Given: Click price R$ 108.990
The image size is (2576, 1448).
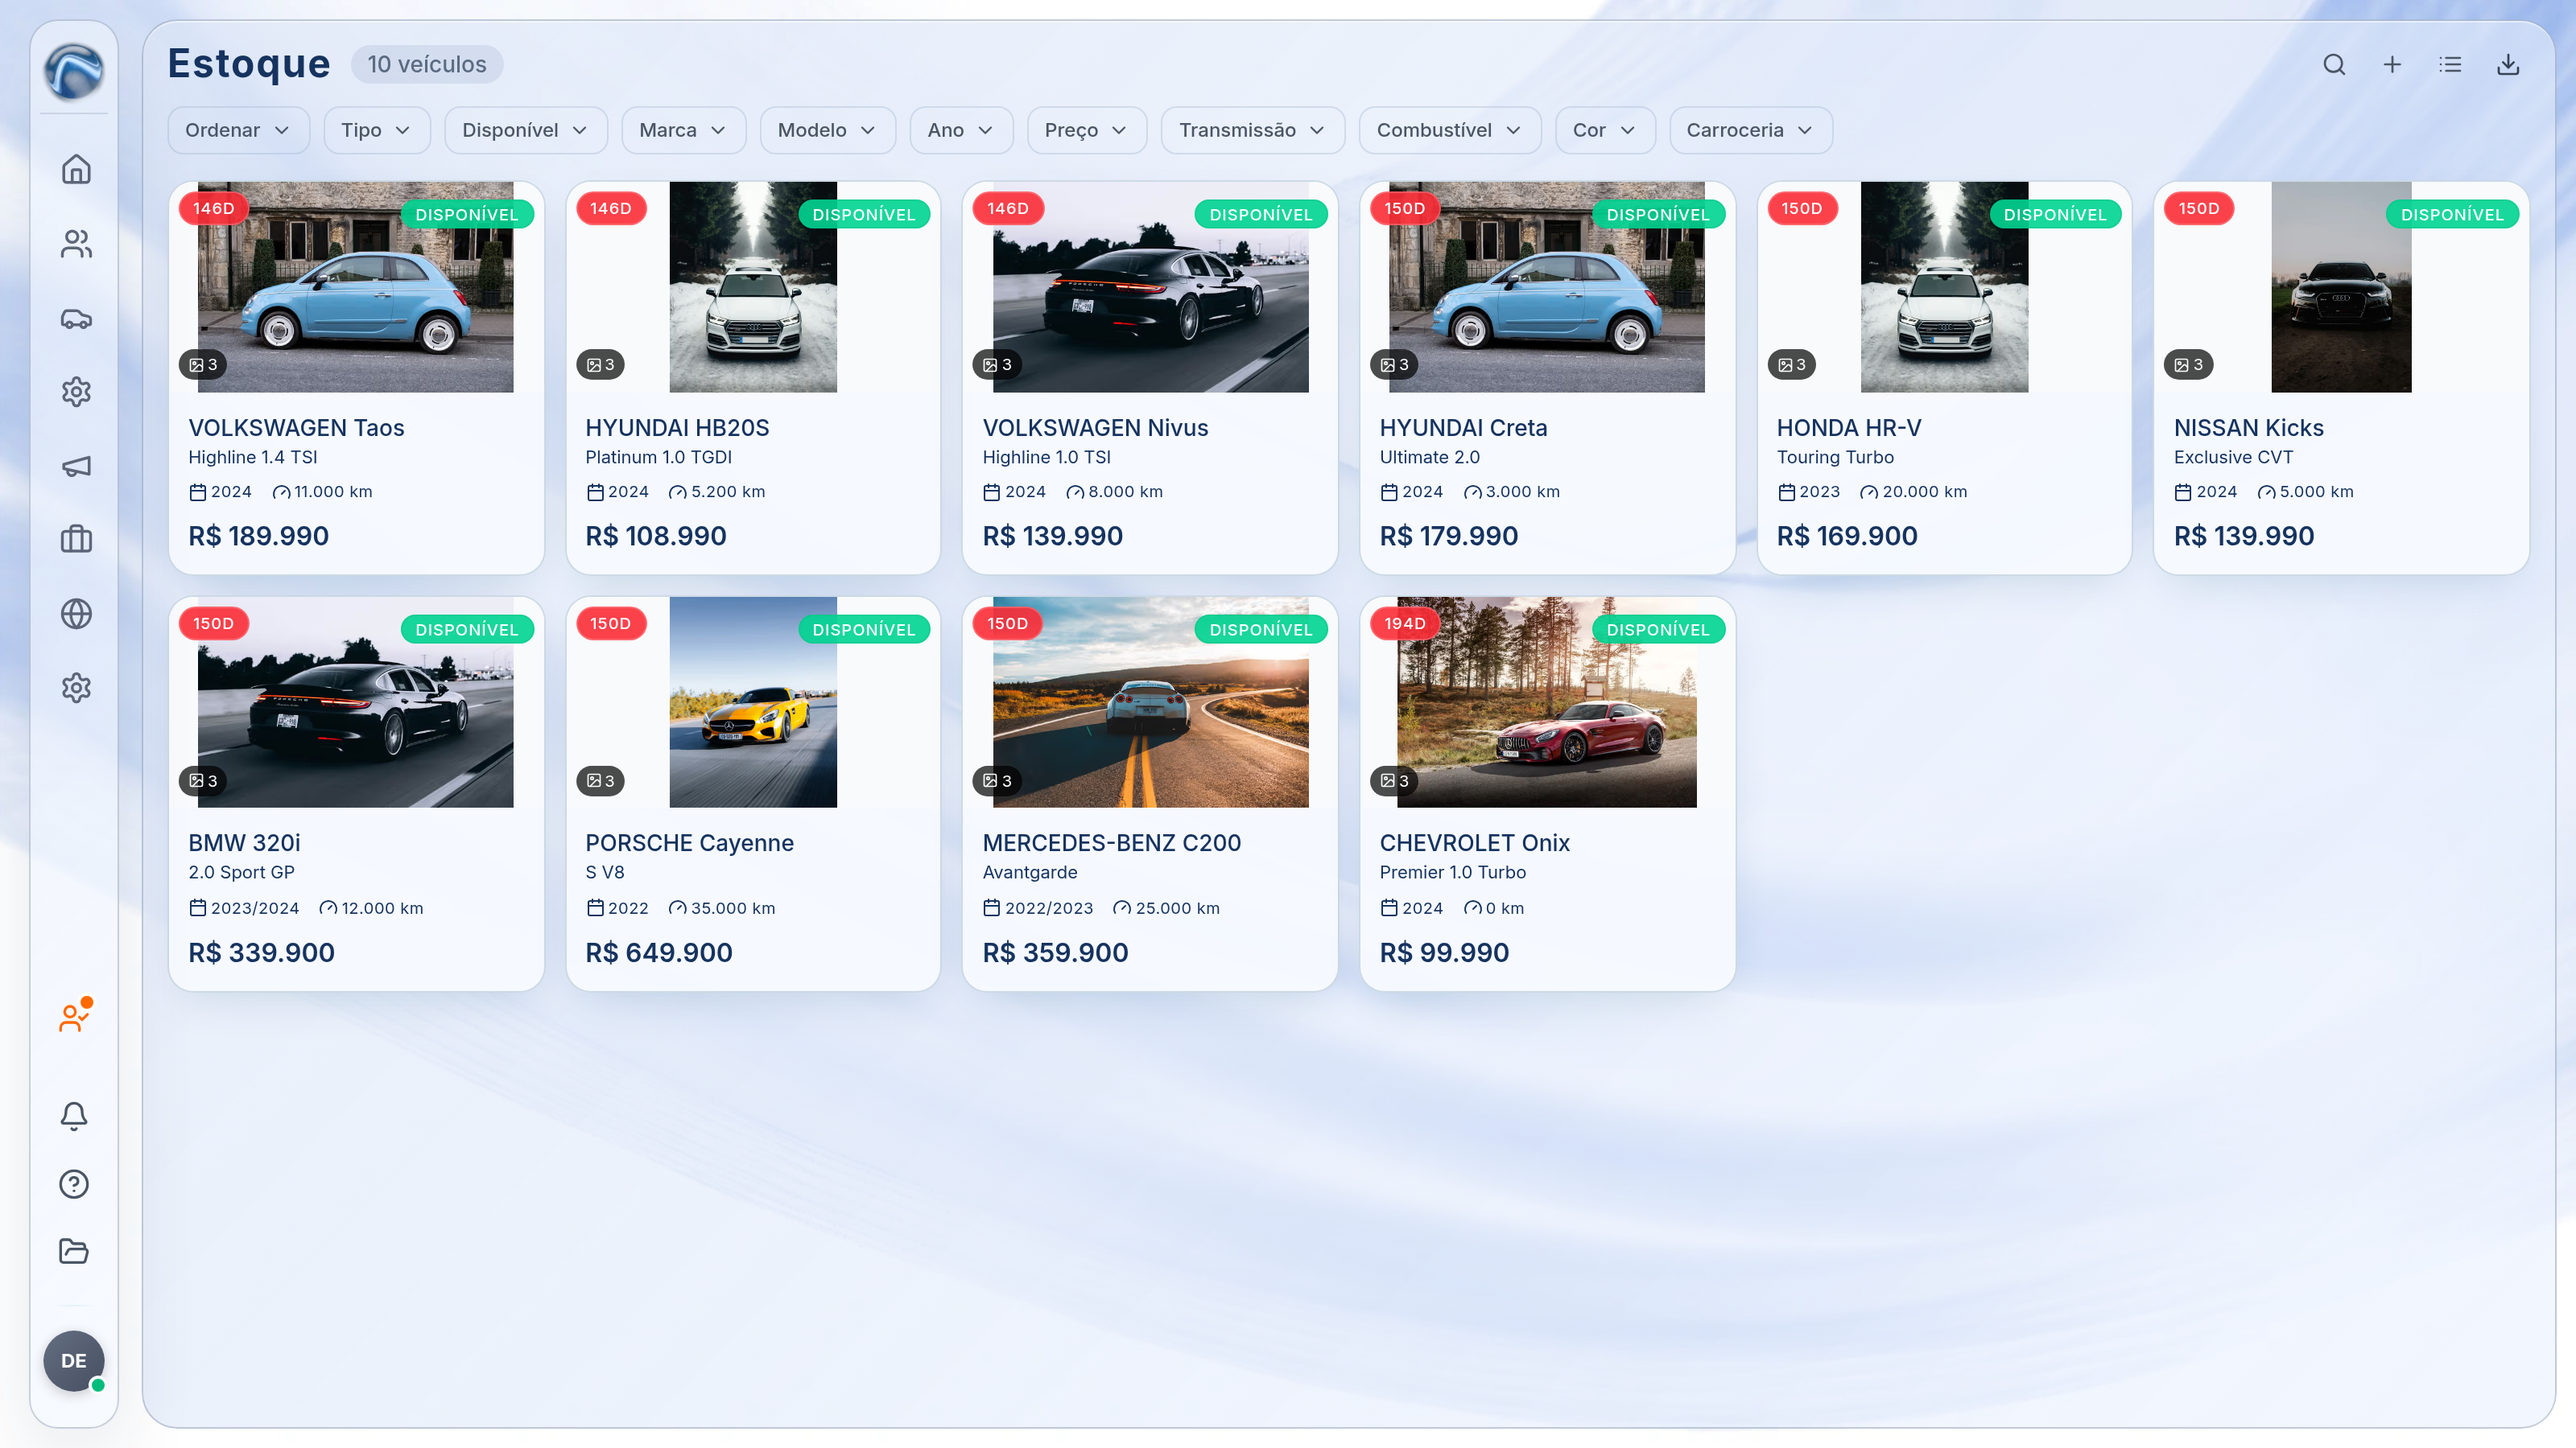Looking at the screenshot, I should coord(656,537).
